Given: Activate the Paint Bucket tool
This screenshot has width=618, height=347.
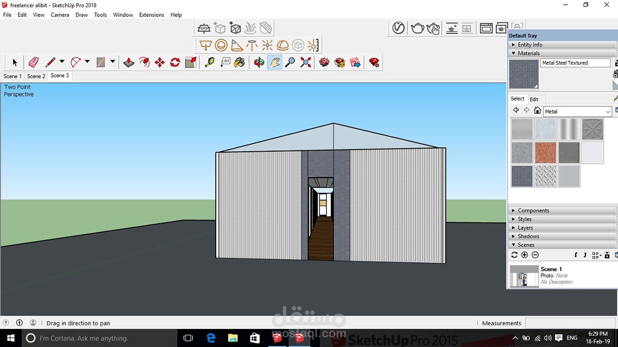Looking at the screenshot, I should 240,62.
